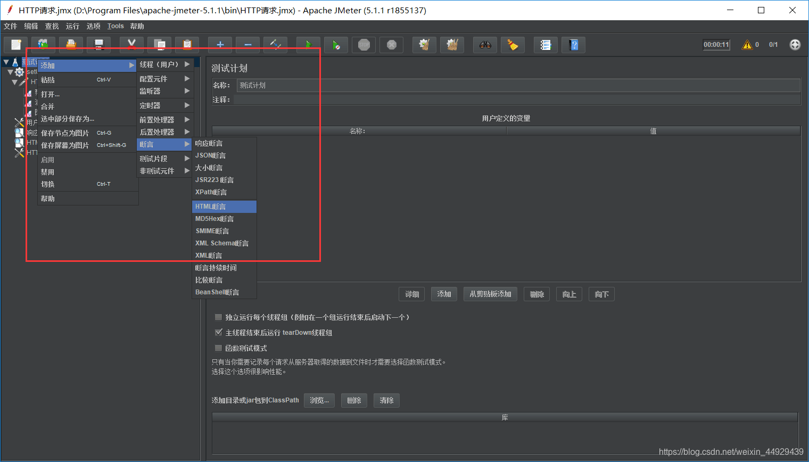The width and height of the screenshot is (809, 462).
Task: Toggle the independent thread group run checkbox
Action: coord(218,317)
